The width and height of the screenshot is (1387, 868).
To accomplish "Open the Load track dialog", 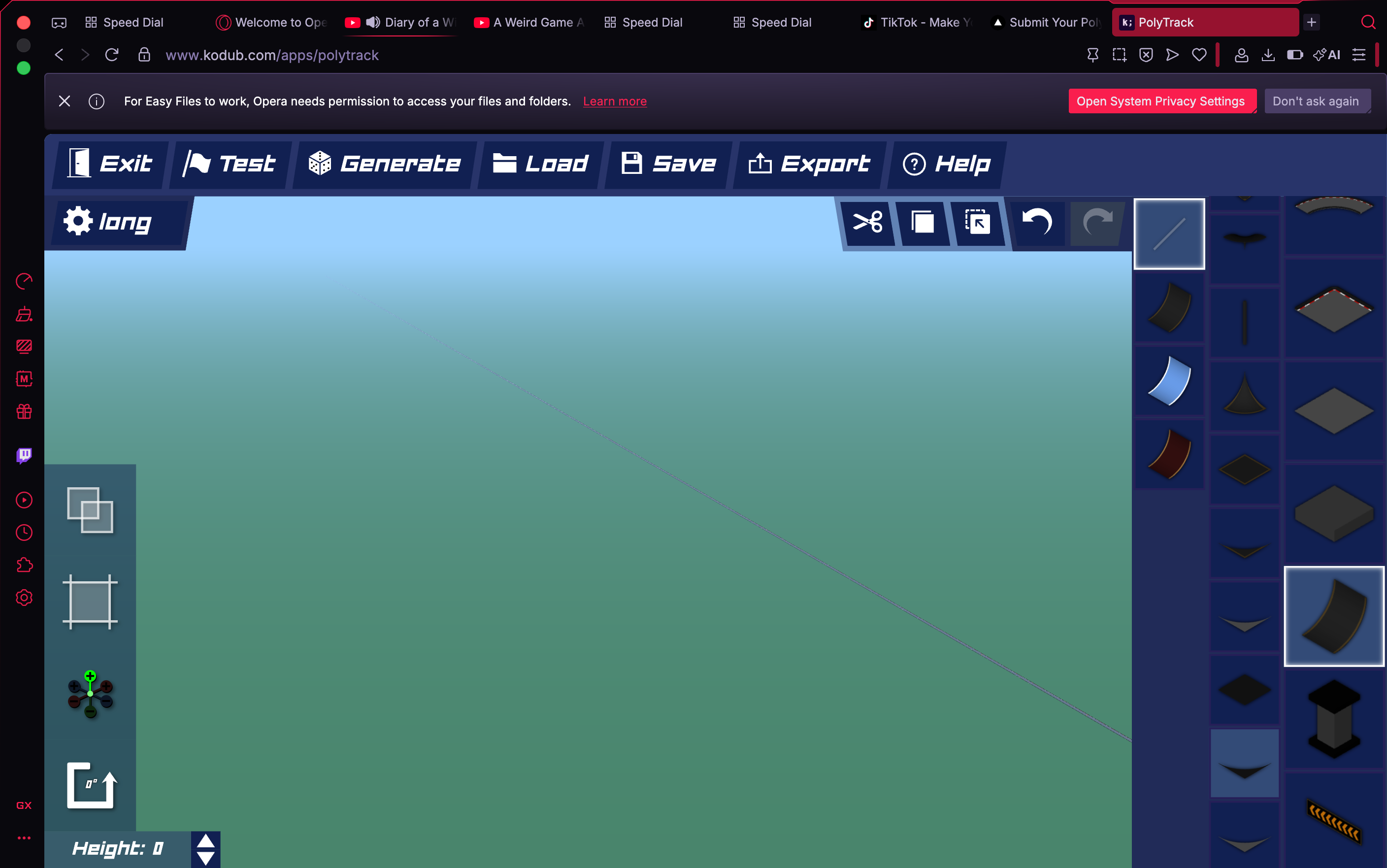I will [x=540, y=164].
